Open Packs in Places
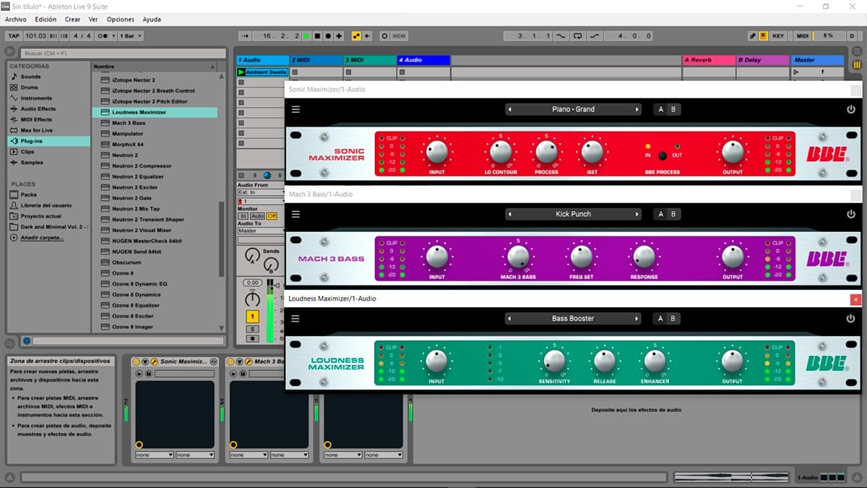The width and height of the screenshot is (867, 488). pyautogui.click(x=28, y=194)
